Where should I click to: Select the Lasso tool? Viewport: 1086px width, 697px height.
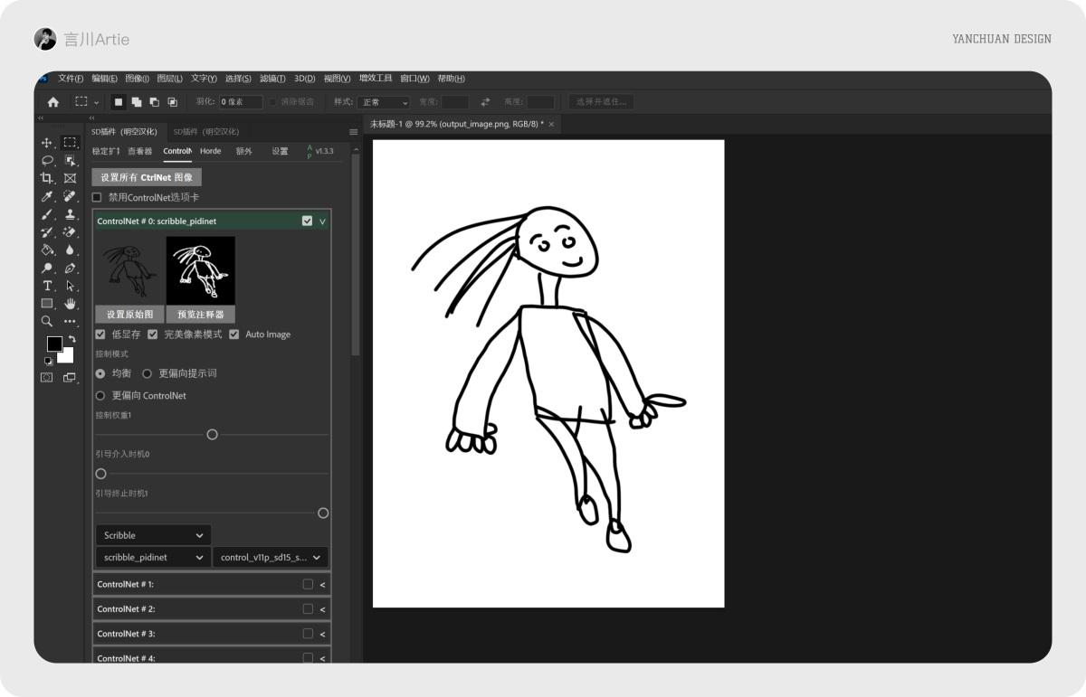pyautogui.click(x=47, y=160)
